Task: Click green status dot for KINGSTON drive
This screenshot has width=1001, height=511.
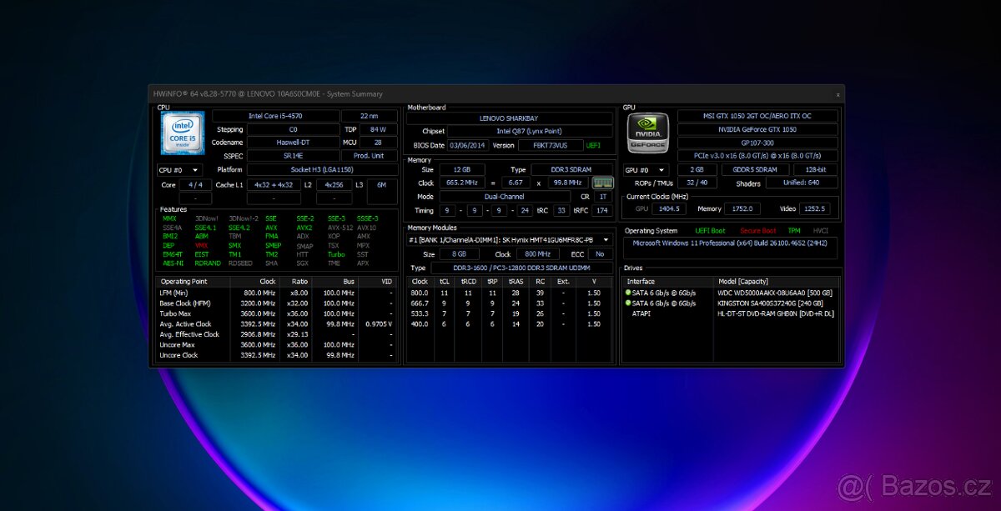Action: [628, 303]
